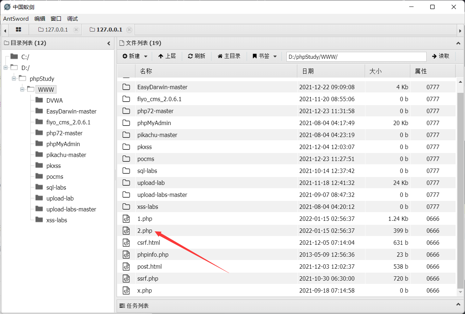This screenshot has height=314, width=465.
Task: Select EasyDarwin-master in directory tree
Action: [71, 111]
